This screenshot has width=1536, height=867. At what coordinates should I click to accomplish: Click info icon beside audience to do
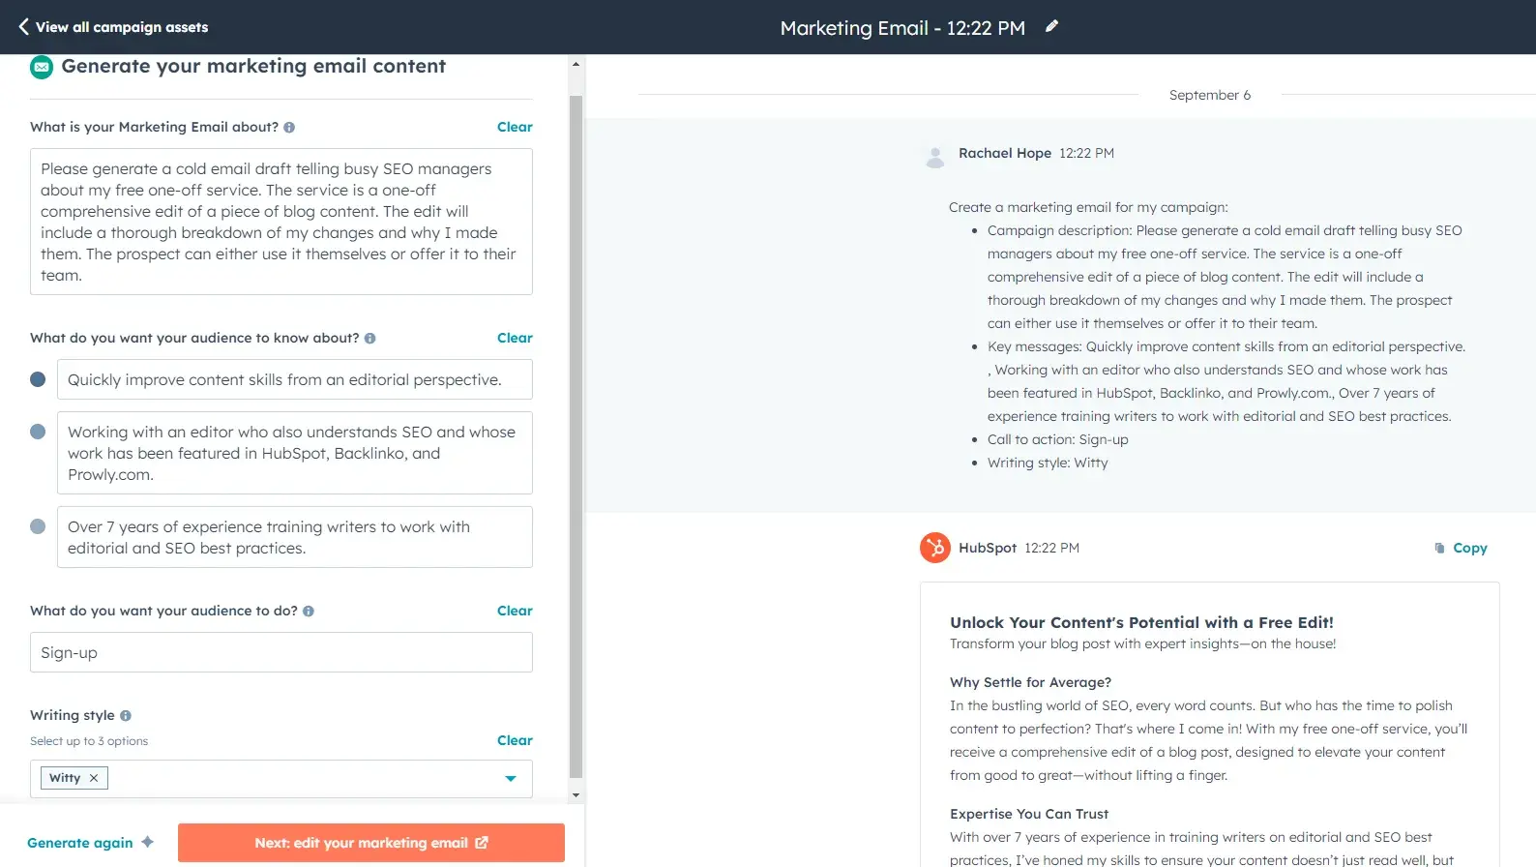tap(309, 612)
